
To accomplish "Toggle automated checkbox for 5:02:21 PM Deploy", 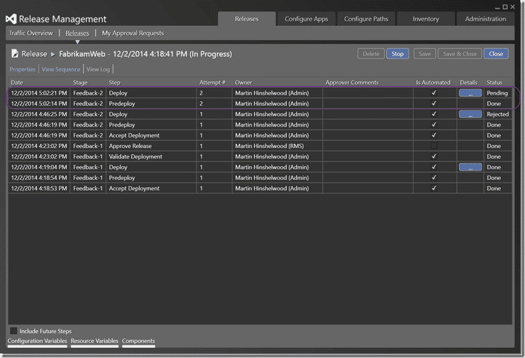I will [x=434, y=93].
